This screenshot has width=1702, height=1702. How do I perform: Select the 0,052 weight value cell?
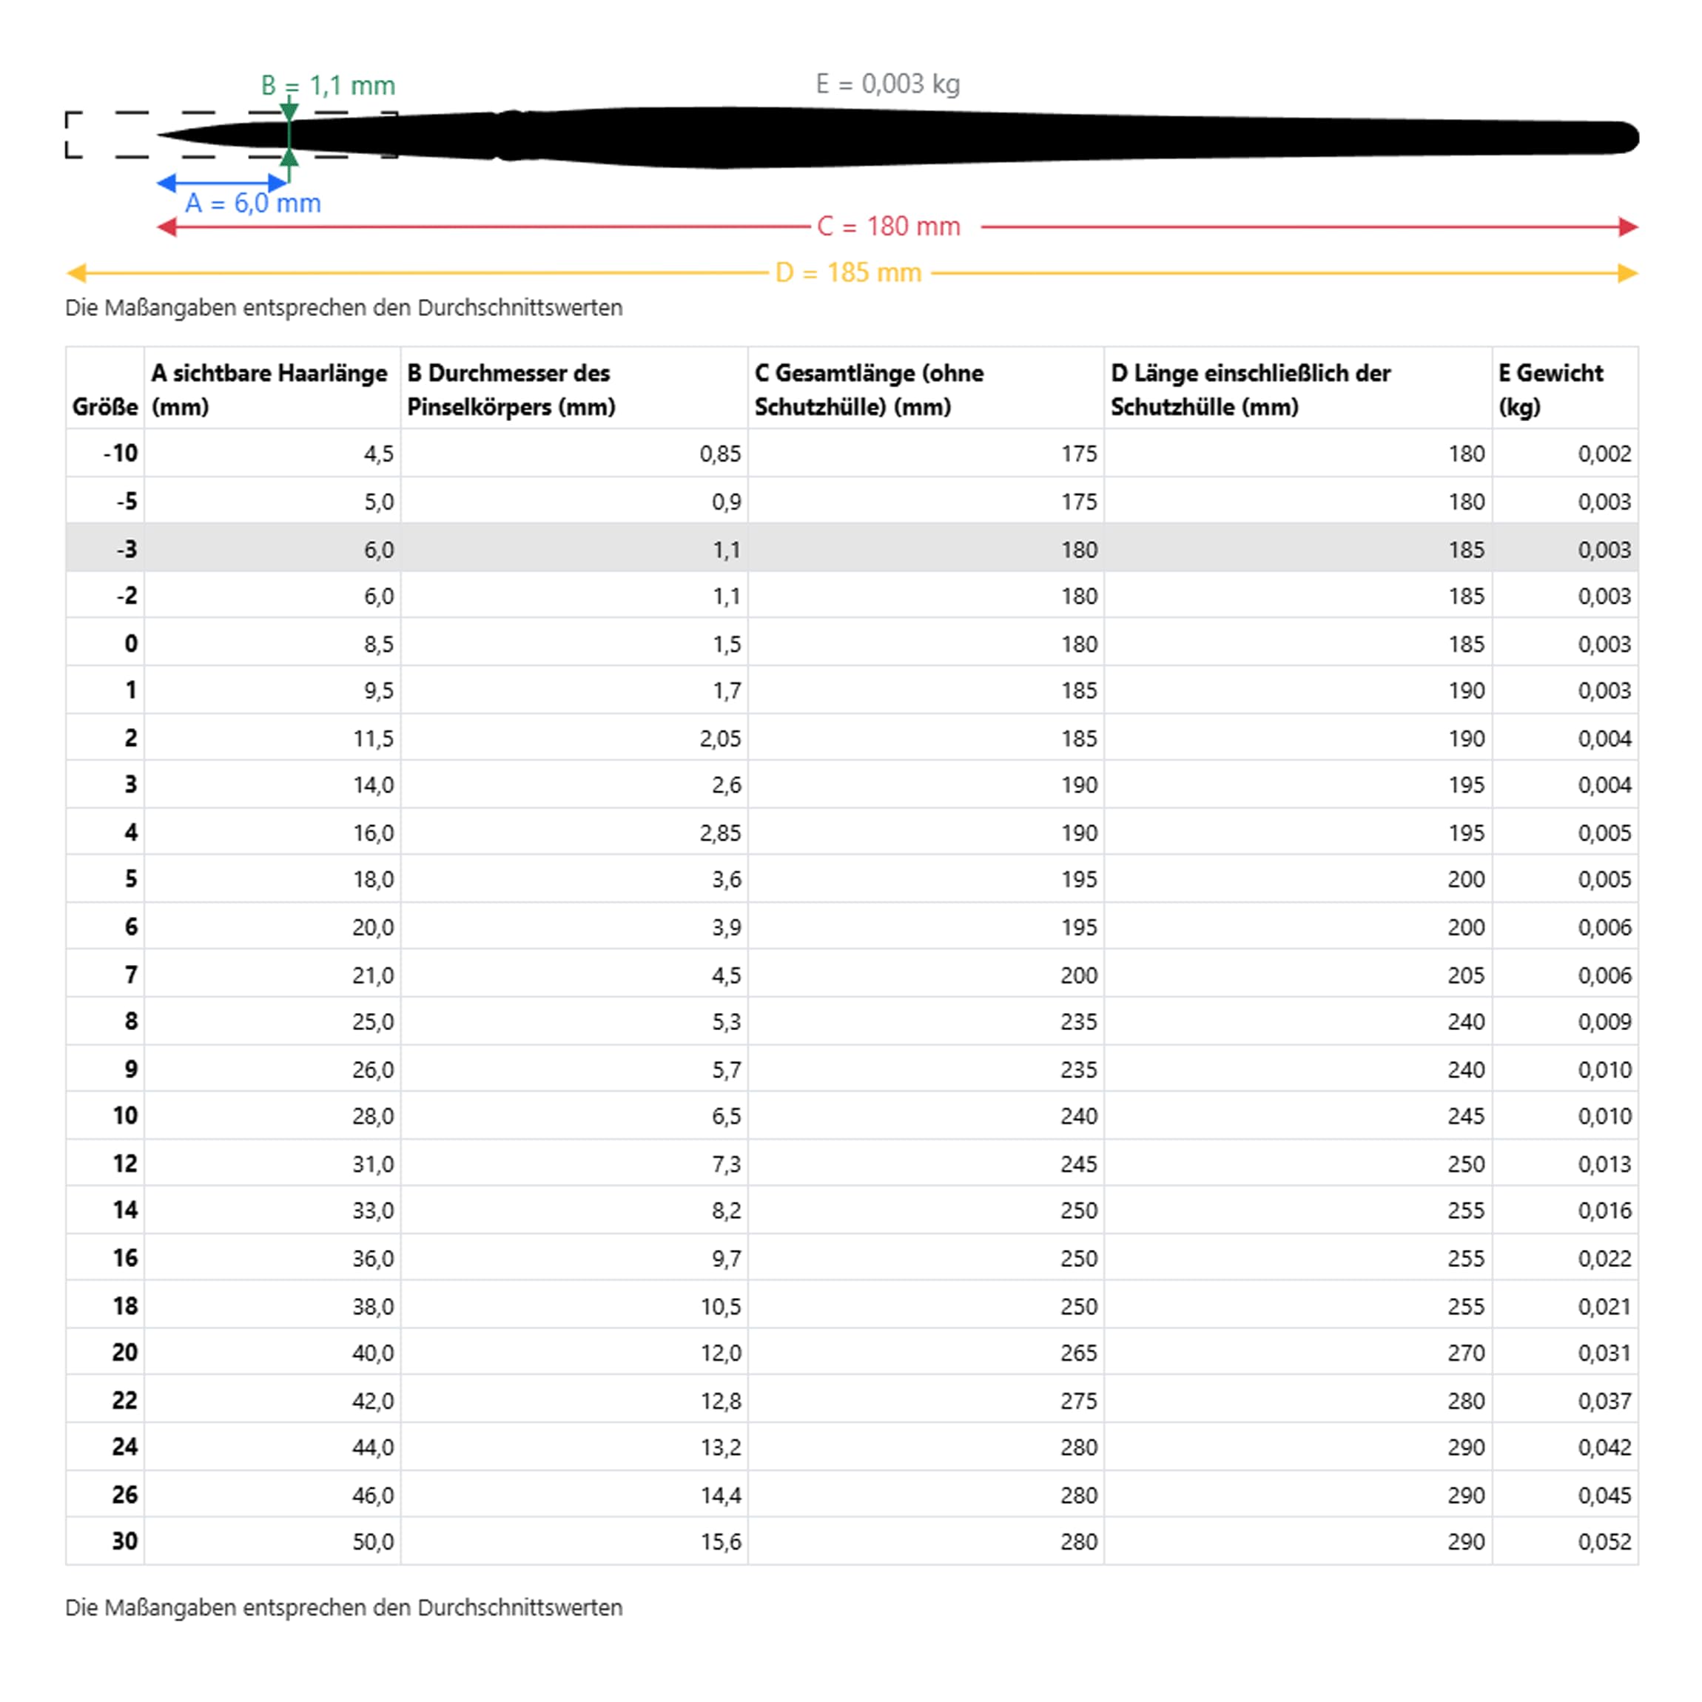(1604, 1541)
